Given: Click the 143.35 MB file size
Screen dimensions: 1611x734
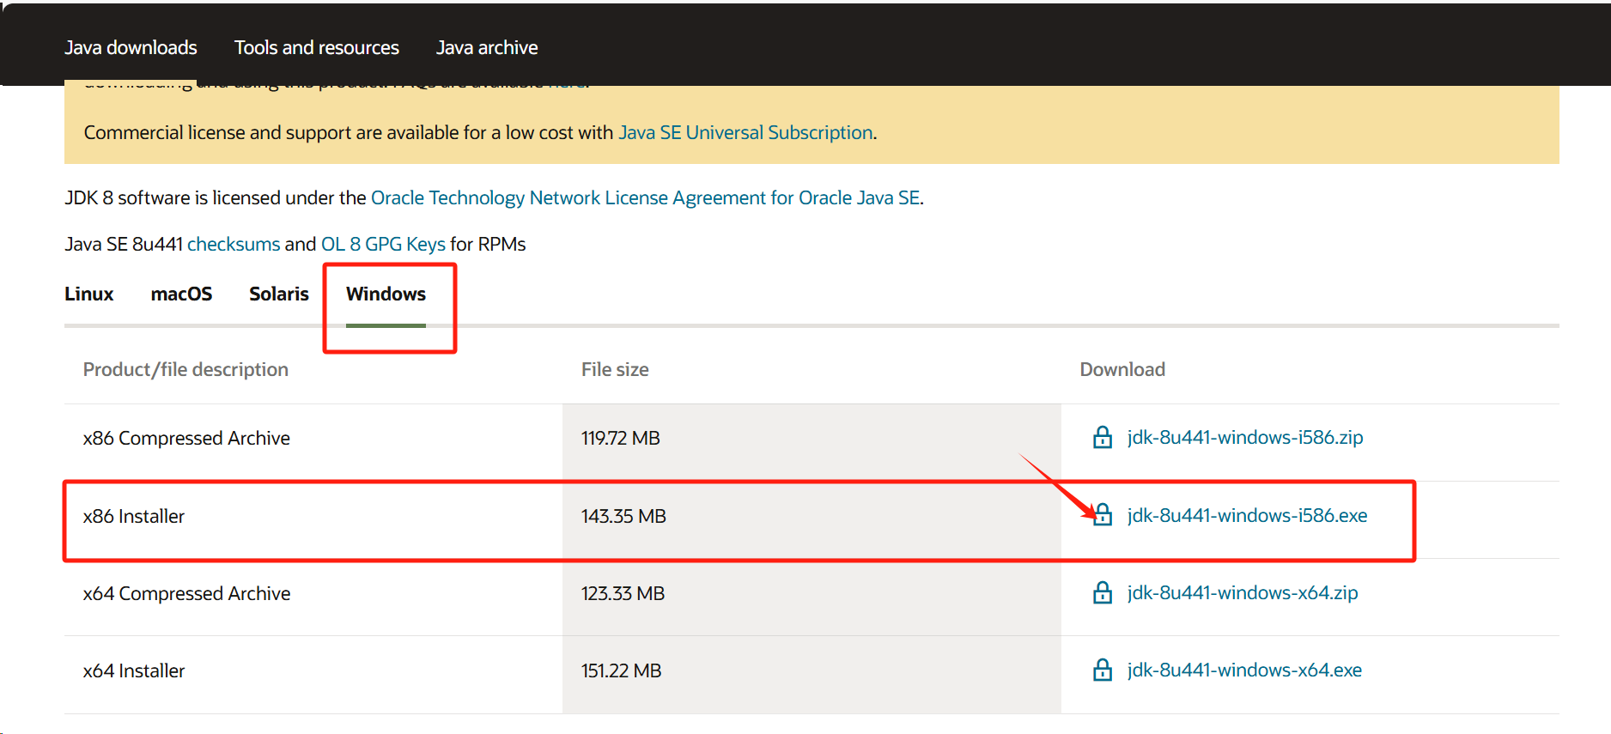Looking at the screenshot, I should point(623,517).
